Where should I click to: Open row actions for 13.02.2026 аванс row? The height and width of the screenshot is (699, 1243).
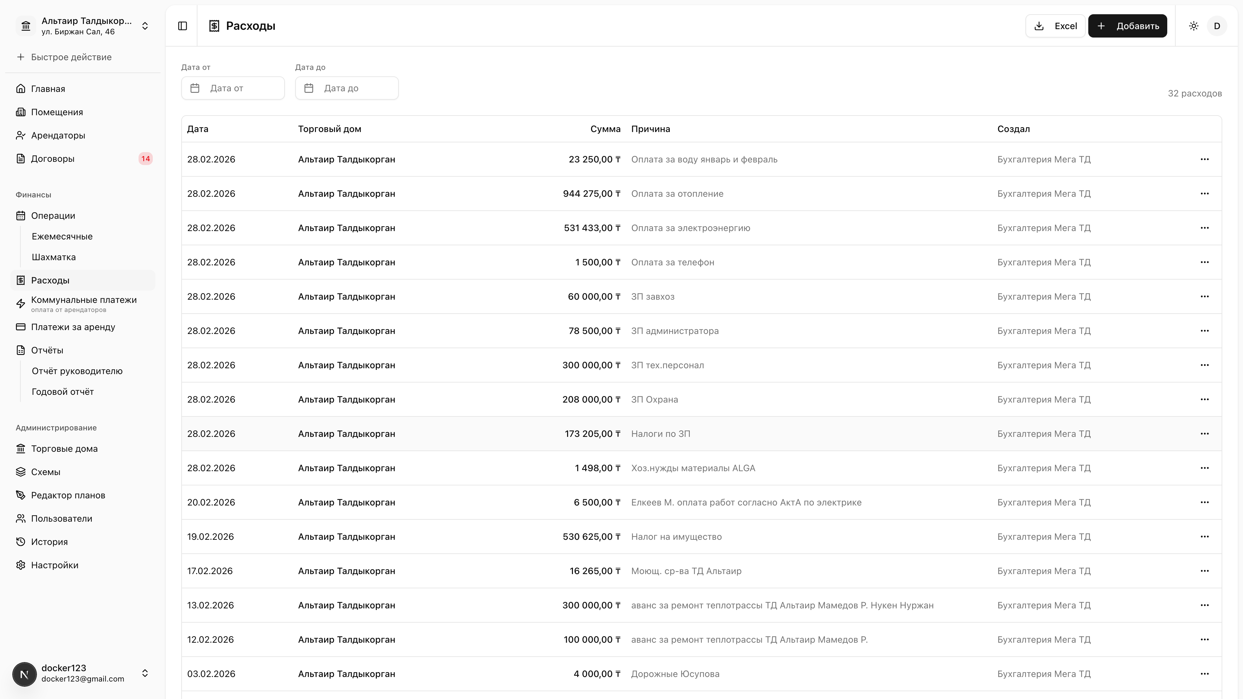pyautogui.click(x=1204, y=605)
